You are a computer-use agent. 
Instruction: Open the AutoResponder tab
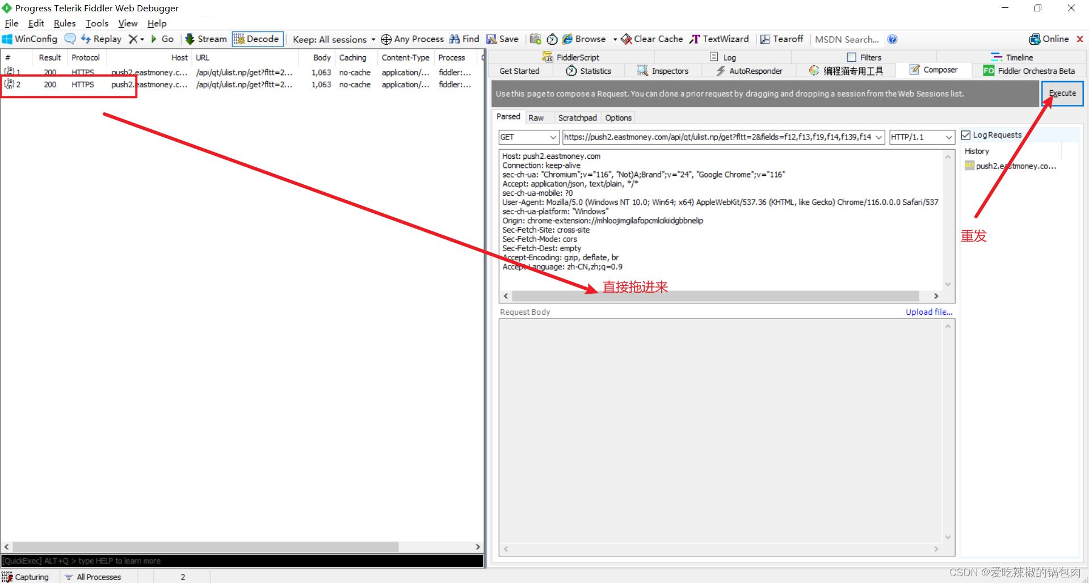pos(749,71)
